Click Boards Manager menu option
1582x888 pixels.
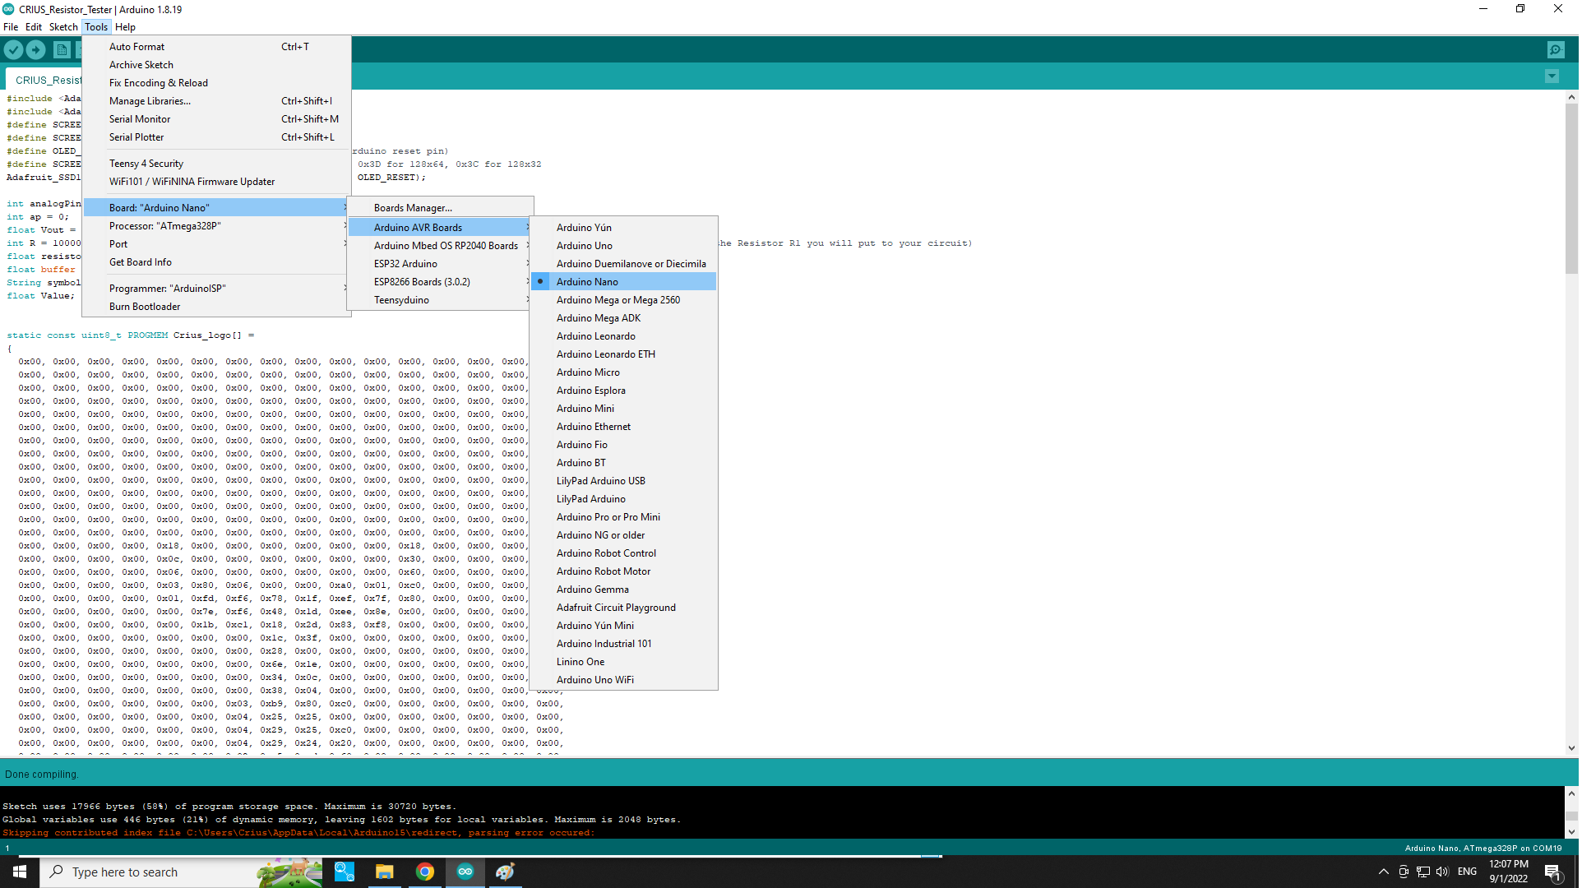413,207
